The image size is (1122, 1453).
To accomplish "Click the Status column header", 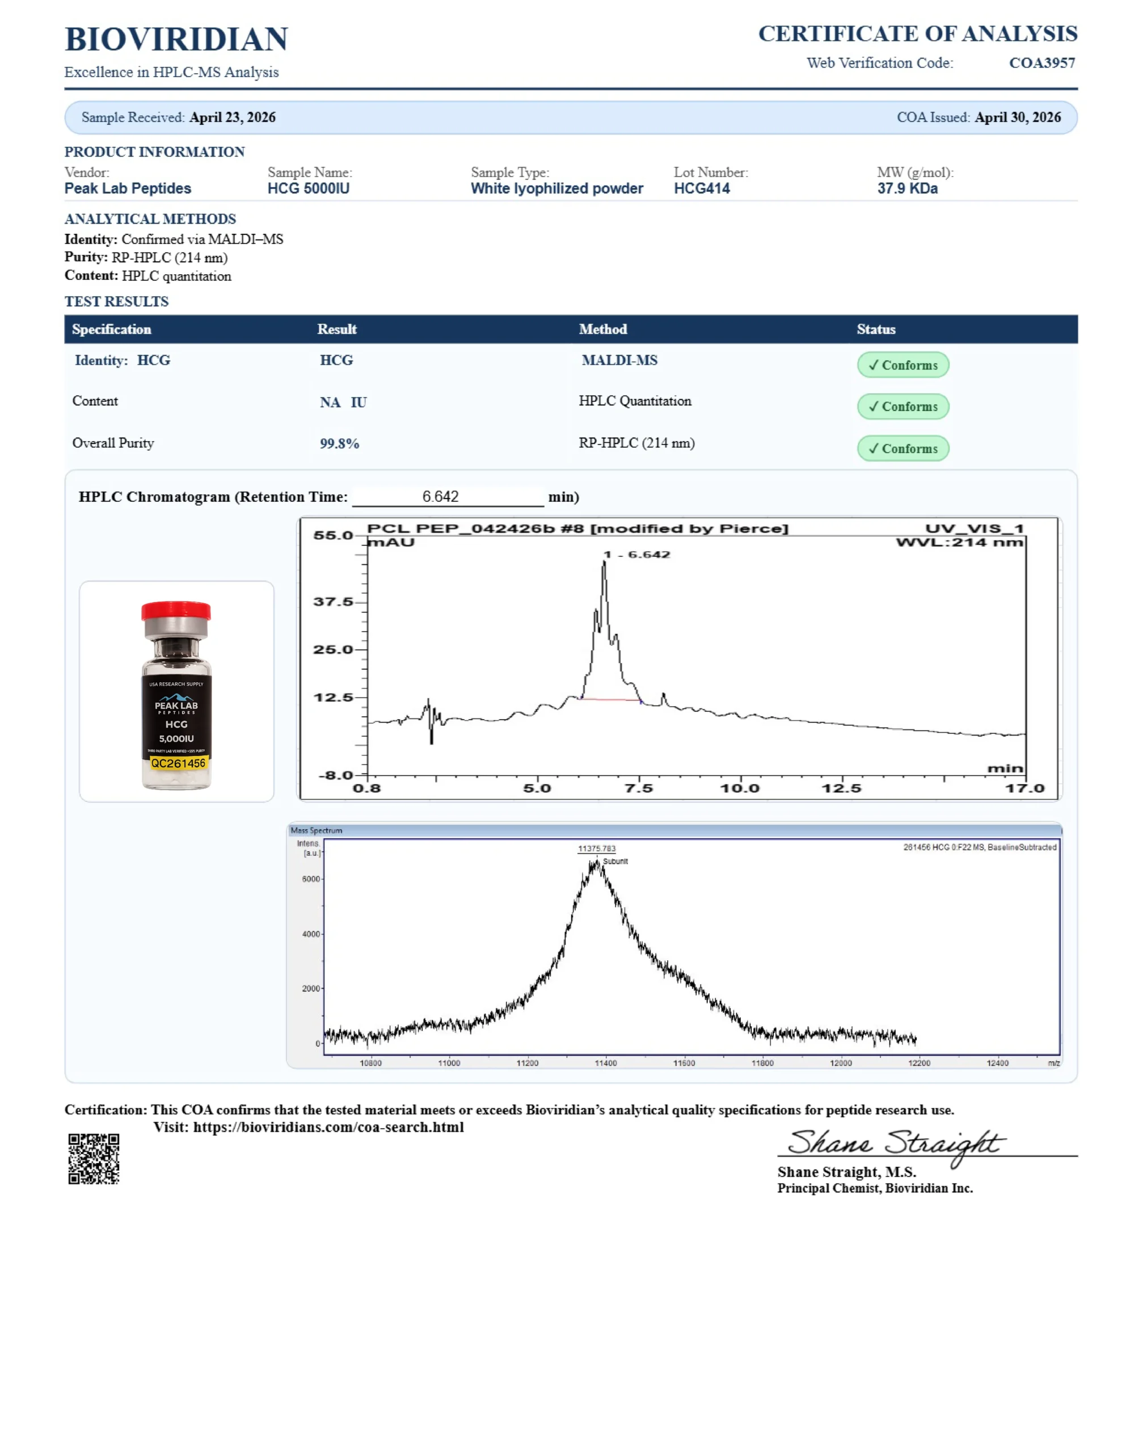I will point(876,329).
